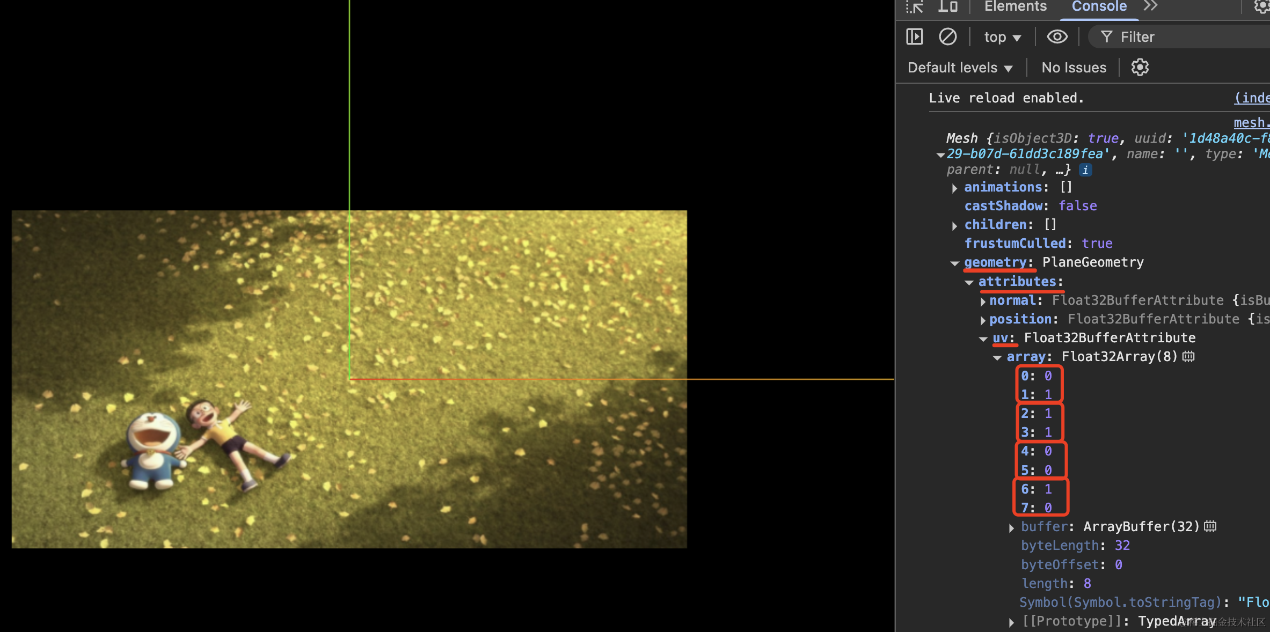Viewport: 1270px width, 632px height.
Task: Click the No Issues indicator
Action: 1074,68
